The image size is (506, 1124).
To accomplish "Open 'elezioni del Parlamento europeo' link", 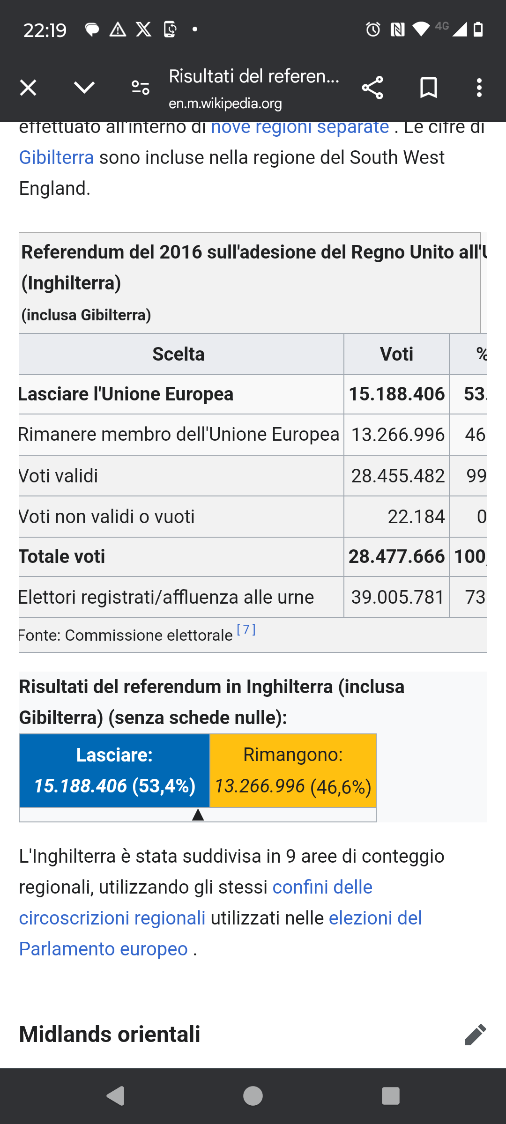I will click(220, 933).
